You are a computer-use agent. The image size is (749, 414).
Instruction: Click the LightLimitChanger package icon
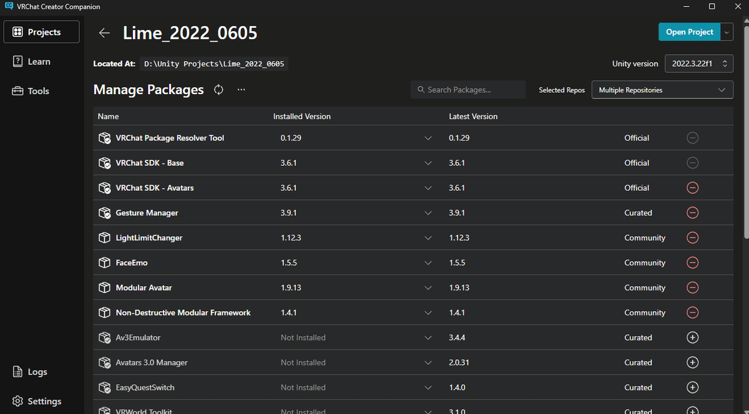105,238
